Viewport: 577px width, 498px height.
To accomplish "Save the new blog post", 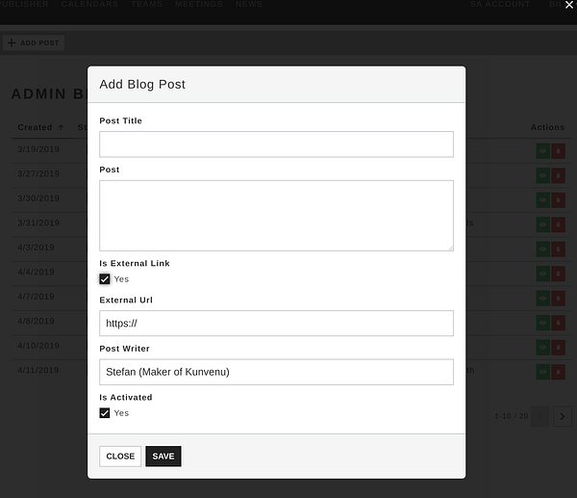I will [163, 457].
